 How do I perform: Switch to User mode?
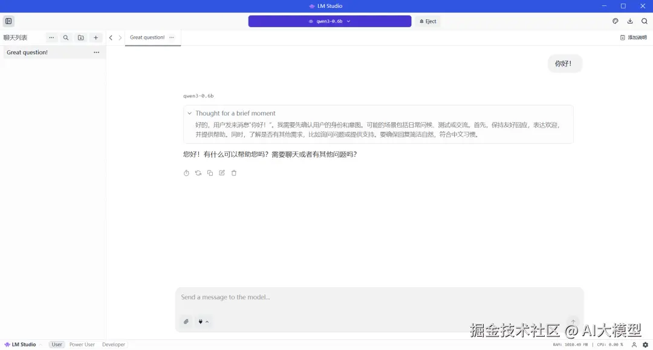coord(57,345)
